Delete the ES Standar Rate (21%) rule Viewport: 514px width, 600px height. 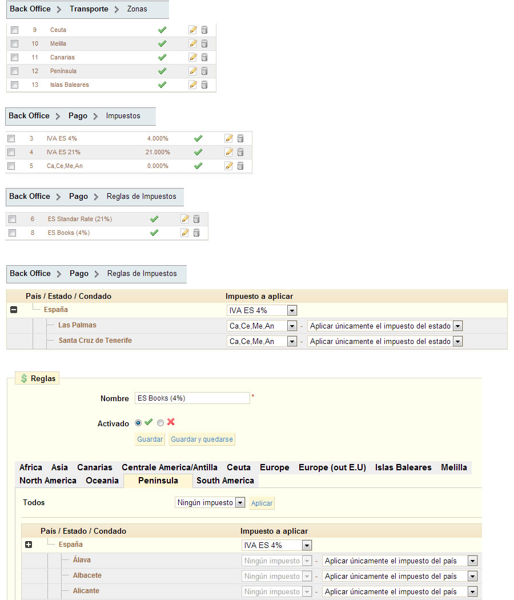pyautogui.click(x=196, y=219)
